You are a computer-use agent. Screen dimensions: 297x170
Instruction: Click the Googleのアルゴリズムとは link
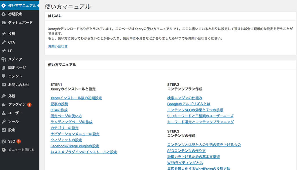[188, 104]
